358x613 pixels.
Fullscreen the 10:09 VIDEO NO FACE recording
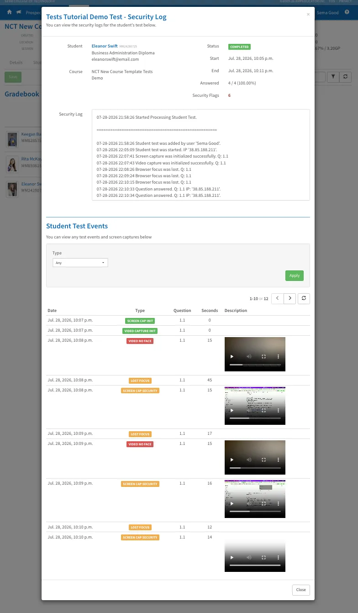click(x=263, y=460)
